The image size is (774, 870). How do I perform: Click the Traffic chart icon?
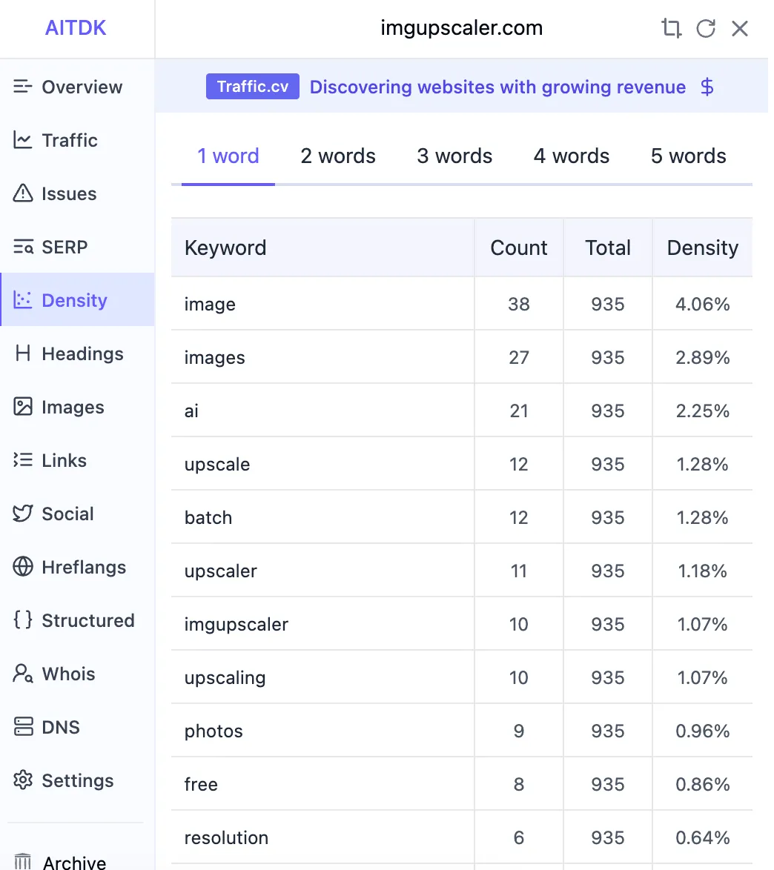[23, 140]
